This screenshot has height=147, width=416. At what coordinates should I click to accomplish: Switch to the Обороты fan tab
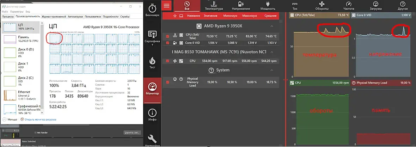coord(322,6)
